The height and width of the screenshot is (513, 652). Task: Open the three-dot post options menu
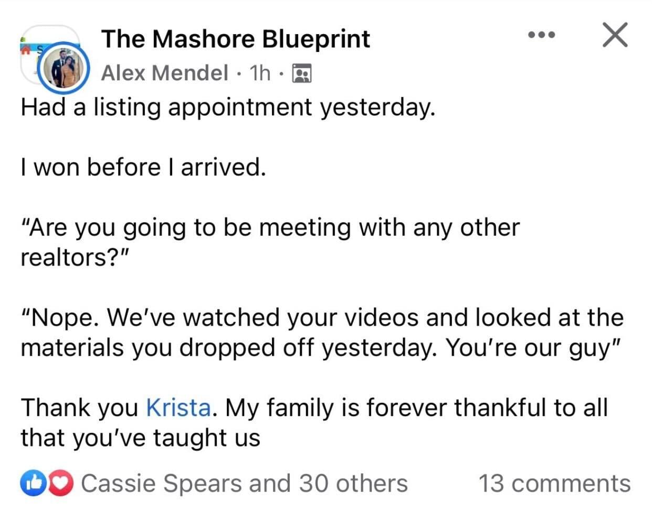[541, 35]
